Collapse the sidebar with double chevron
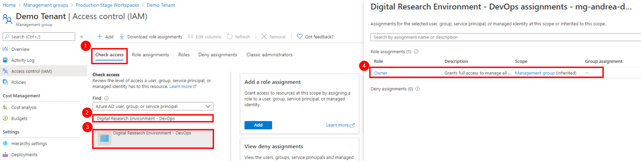Screen dimensions: 641x161 82,37
